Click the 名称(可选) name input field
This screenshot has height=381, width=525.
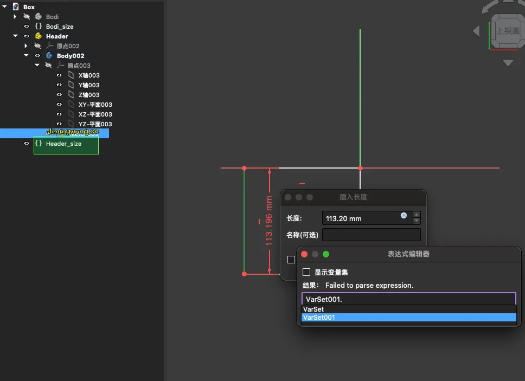371,235
